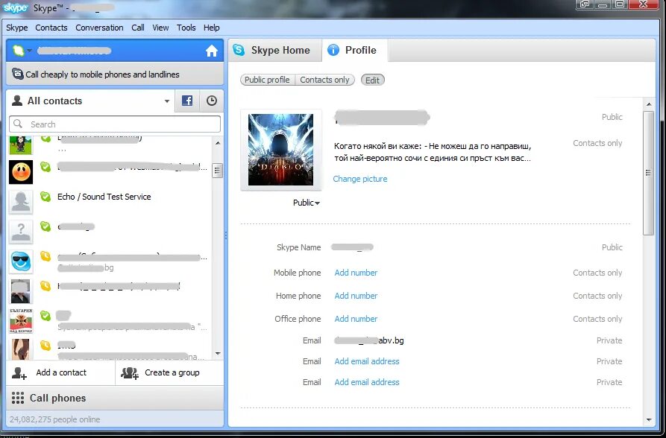666x438 pixels.
Task: Click profile panel scroll down arrow
Action: (649, 420)
